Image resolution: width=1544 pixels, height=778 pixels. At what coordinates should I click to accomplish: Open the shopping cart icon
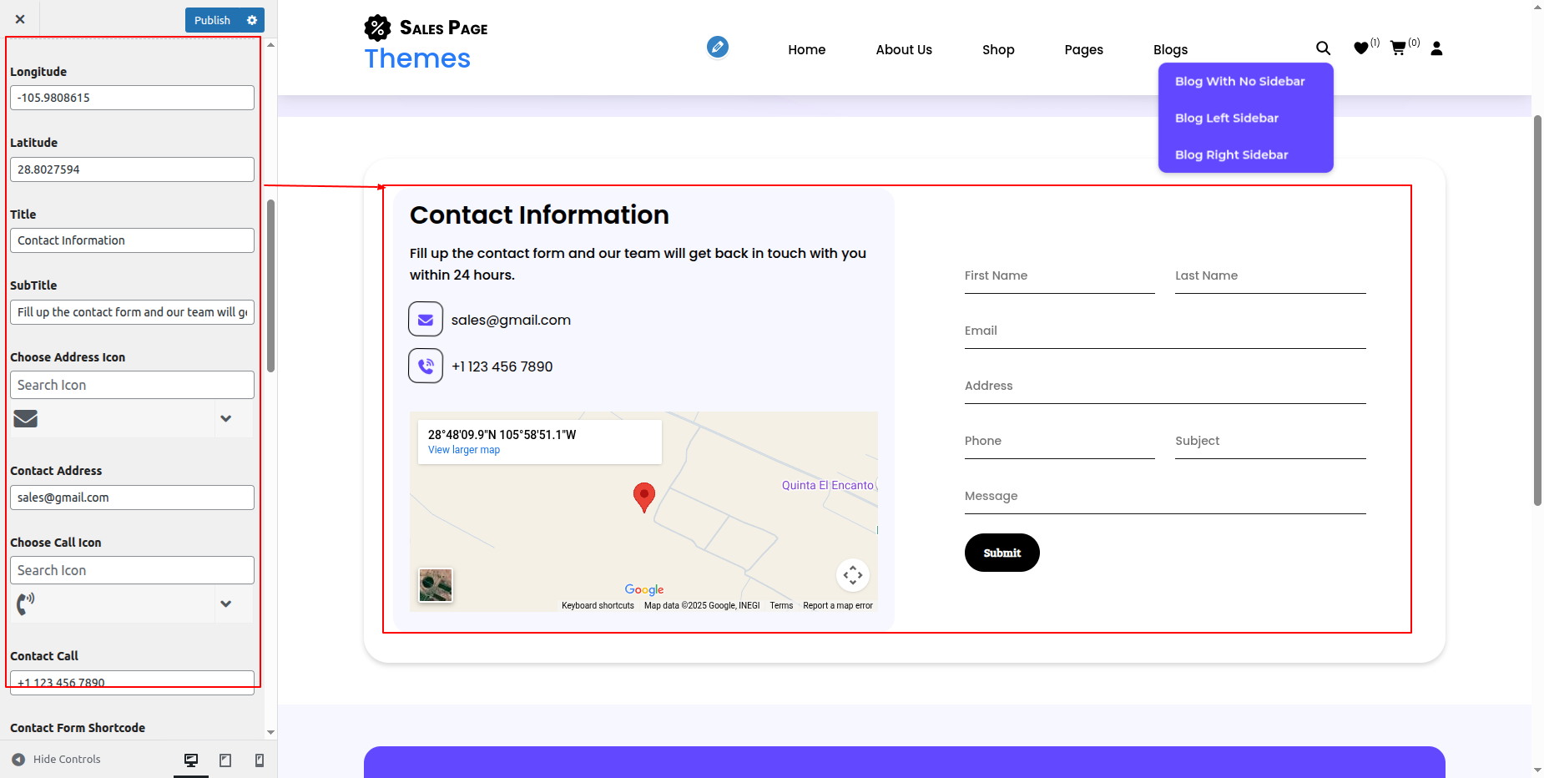(x=1398, y=48)
